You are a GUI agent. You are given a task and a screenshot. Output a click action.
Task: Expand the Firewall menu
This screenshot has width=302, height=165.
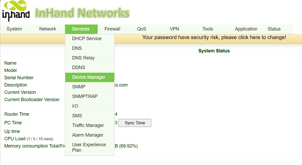pyautogui.click(x=112, y=29)
